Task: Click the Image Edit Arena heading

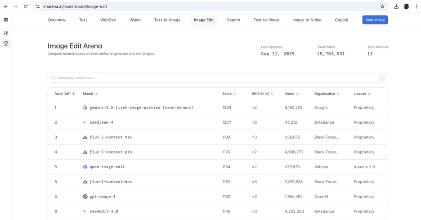Action: 75,46
